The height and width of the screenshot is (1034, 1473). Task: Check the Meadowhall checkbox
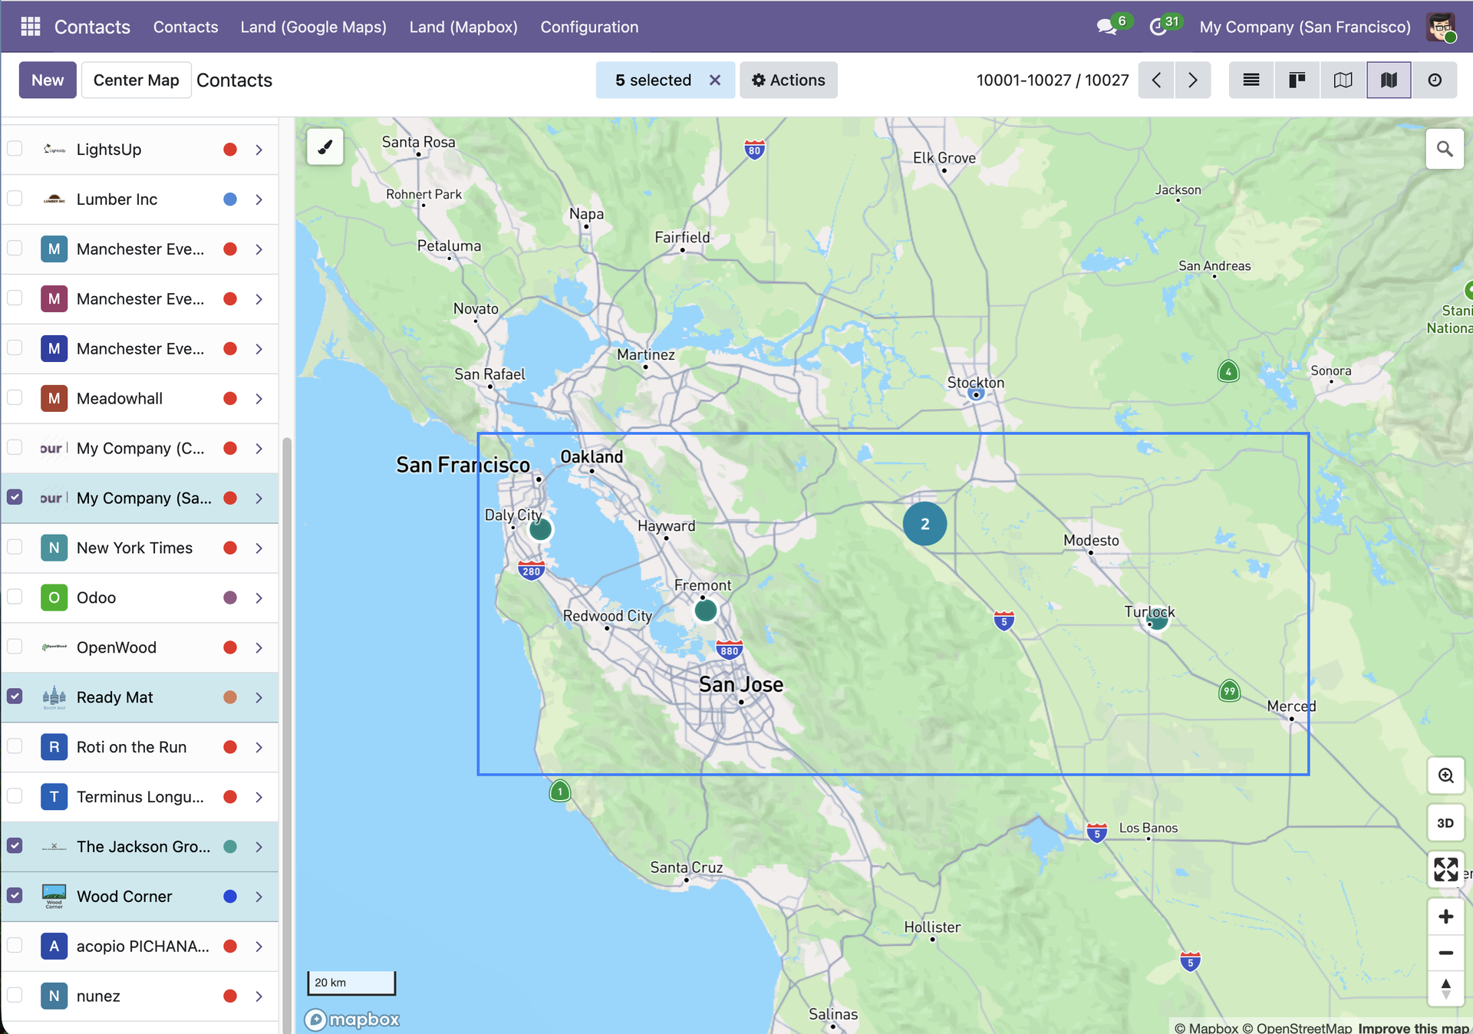click(15, 397)
